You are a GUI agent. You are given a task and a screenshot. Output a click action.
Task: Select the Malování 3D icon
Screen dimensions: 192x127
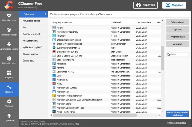tap(54, 80)
